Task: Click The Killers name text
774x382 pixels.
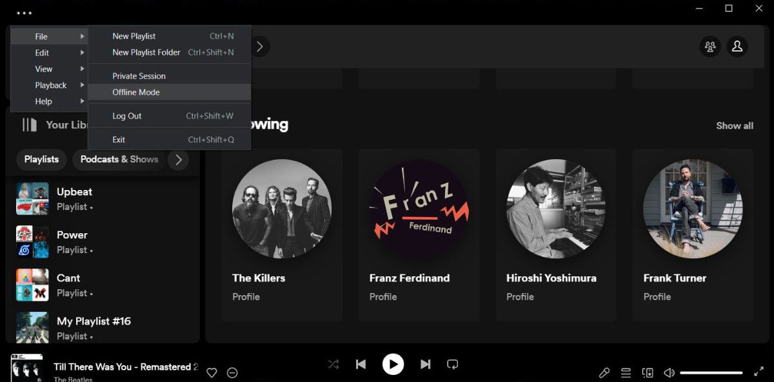Action: (259, 278)
